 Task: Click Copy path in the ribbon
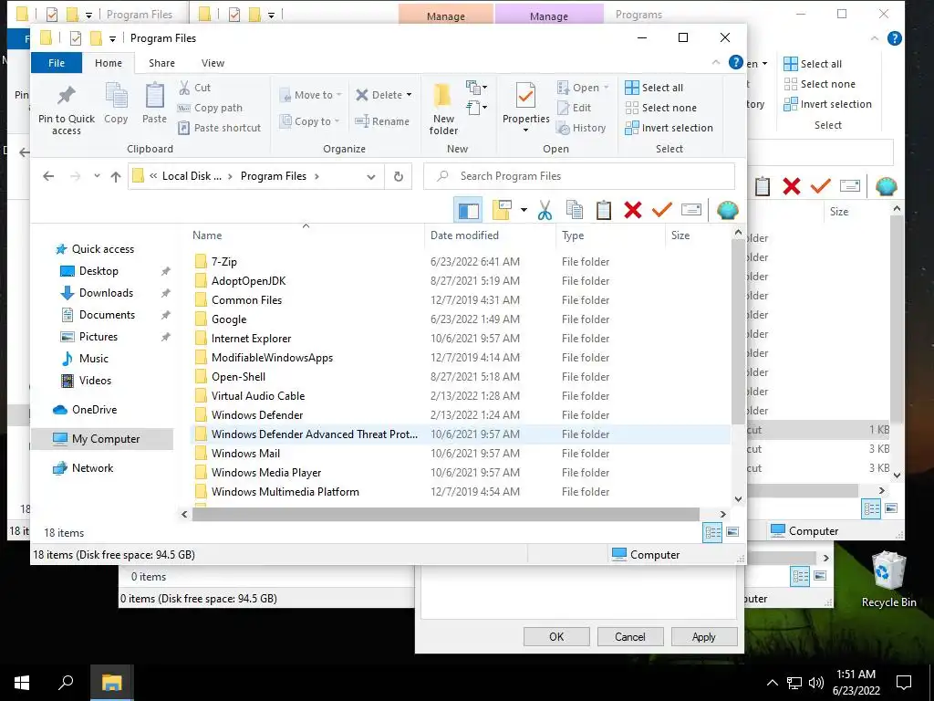tap(210, 108)
